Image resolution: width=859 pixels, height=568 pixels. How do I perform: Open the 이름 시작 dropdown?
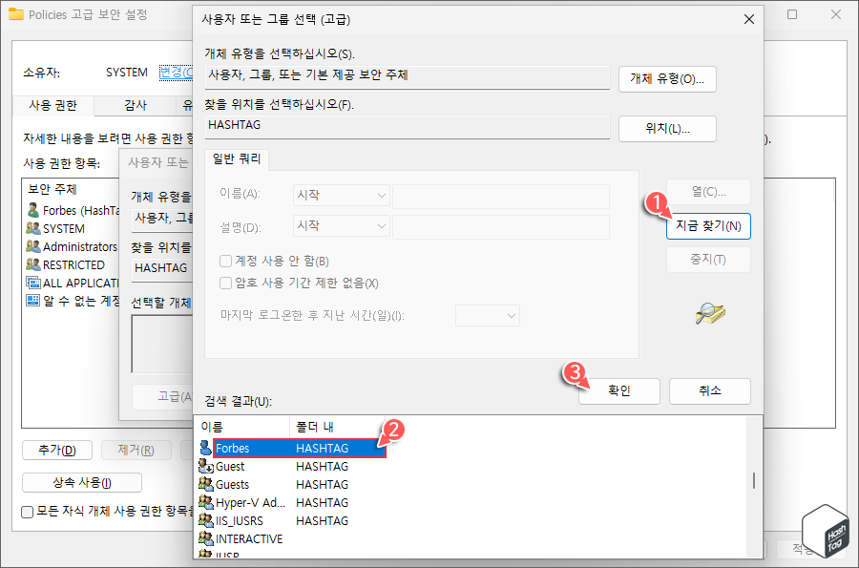coord(341,195)
